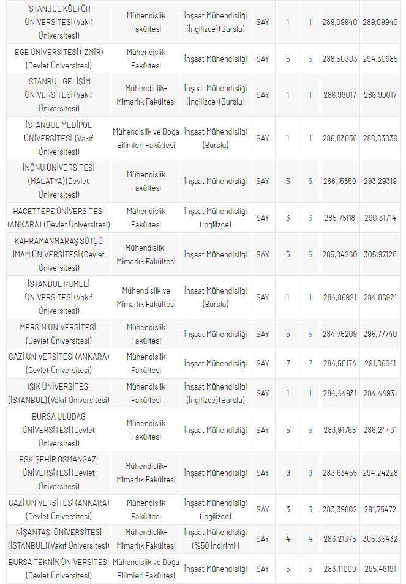Screen dimensions: 406x584
Task: Click the Işık Üniversitesi (İstanbul) name cell
Action: [59, 393]
